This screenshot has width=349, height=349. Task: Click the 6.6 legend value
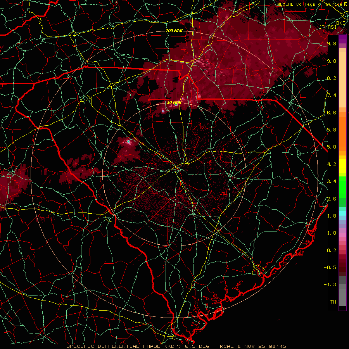click(x=332, y=112)
